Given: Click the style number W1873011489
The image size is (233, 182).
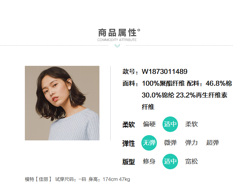Looking at the screenshot, I should [x=164, y=71].
